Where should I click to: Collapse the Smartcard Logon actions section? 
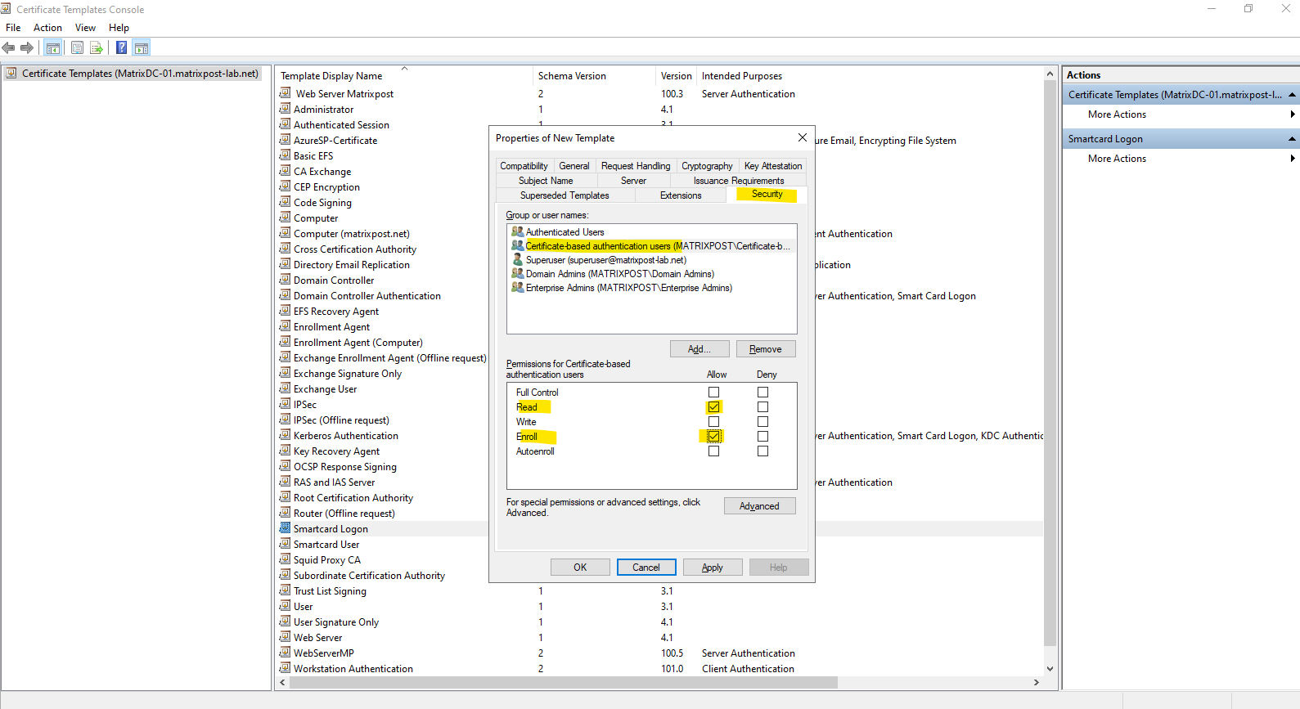coord(1292,139)
